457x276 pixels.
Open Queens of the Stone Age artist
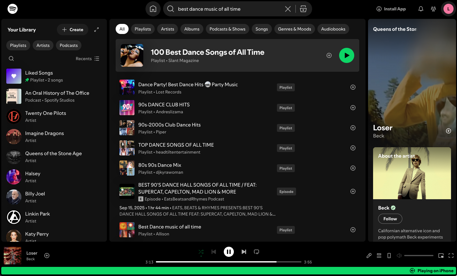[x=54, y=157]
